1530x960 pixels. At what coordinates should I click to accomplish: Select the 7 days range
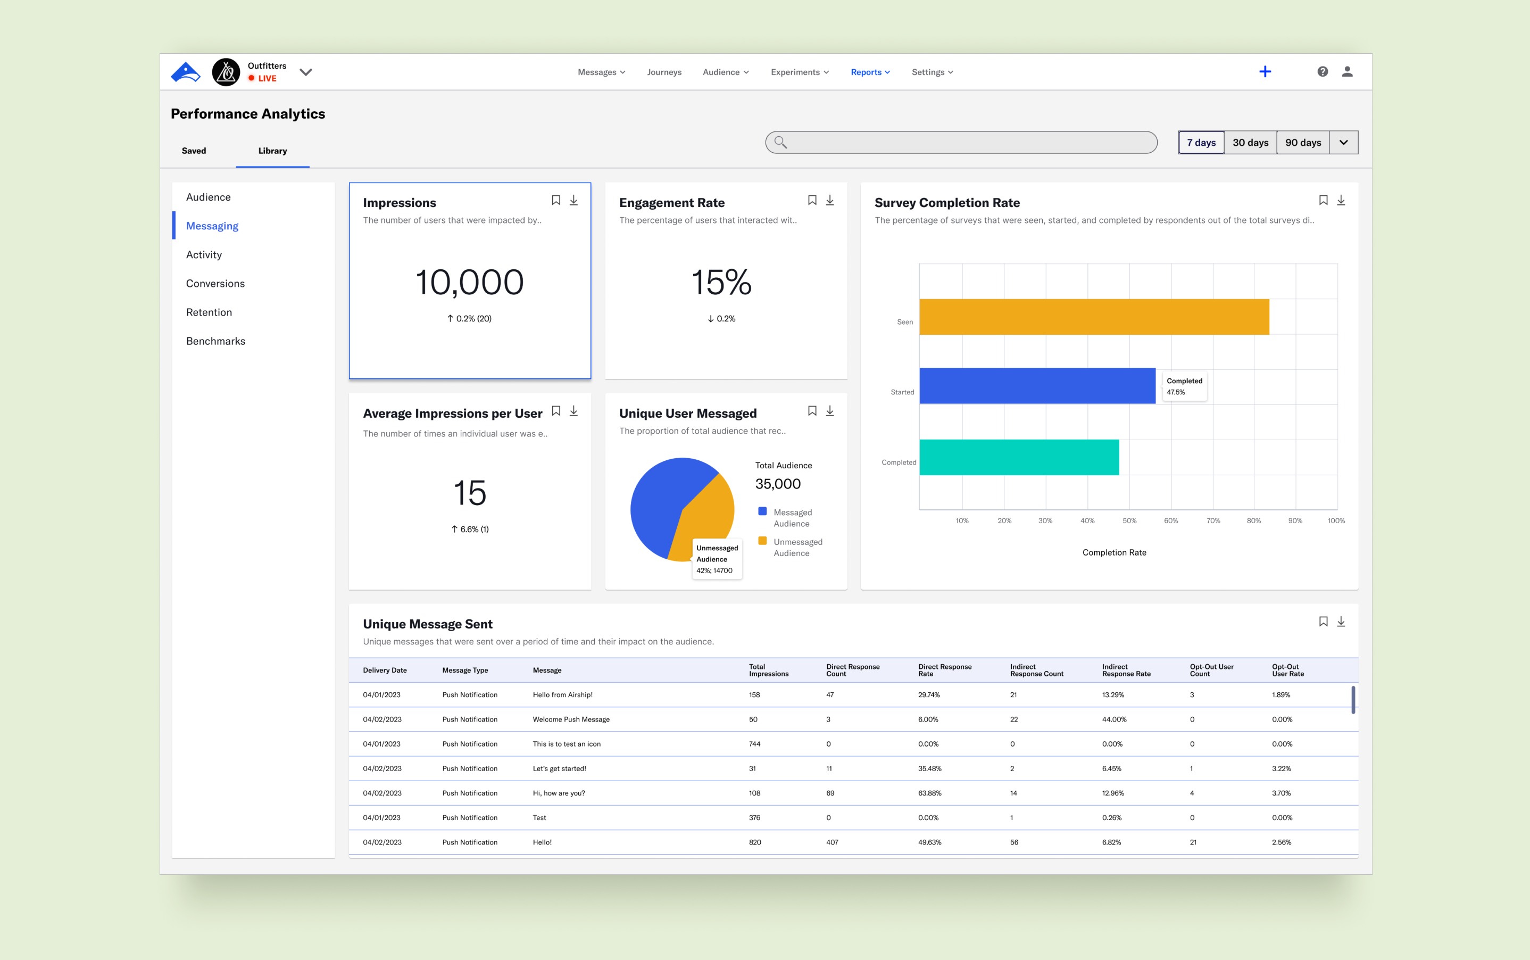point(1201,142)
